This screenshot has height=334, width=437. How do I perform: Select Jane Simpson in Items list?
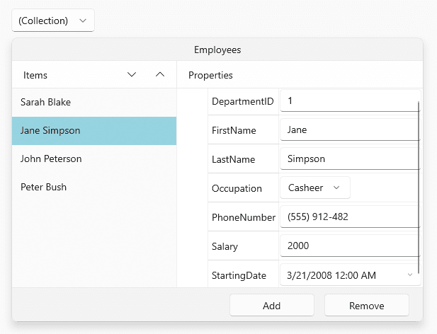point(94,131)
